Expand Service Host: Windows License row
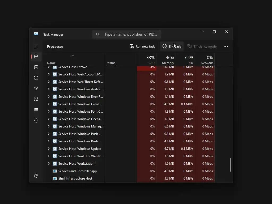272x204 pixels. coord(49,119)
